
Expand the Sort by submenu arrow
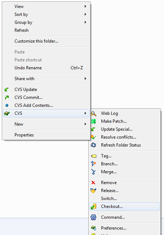(x=85, y=14)
